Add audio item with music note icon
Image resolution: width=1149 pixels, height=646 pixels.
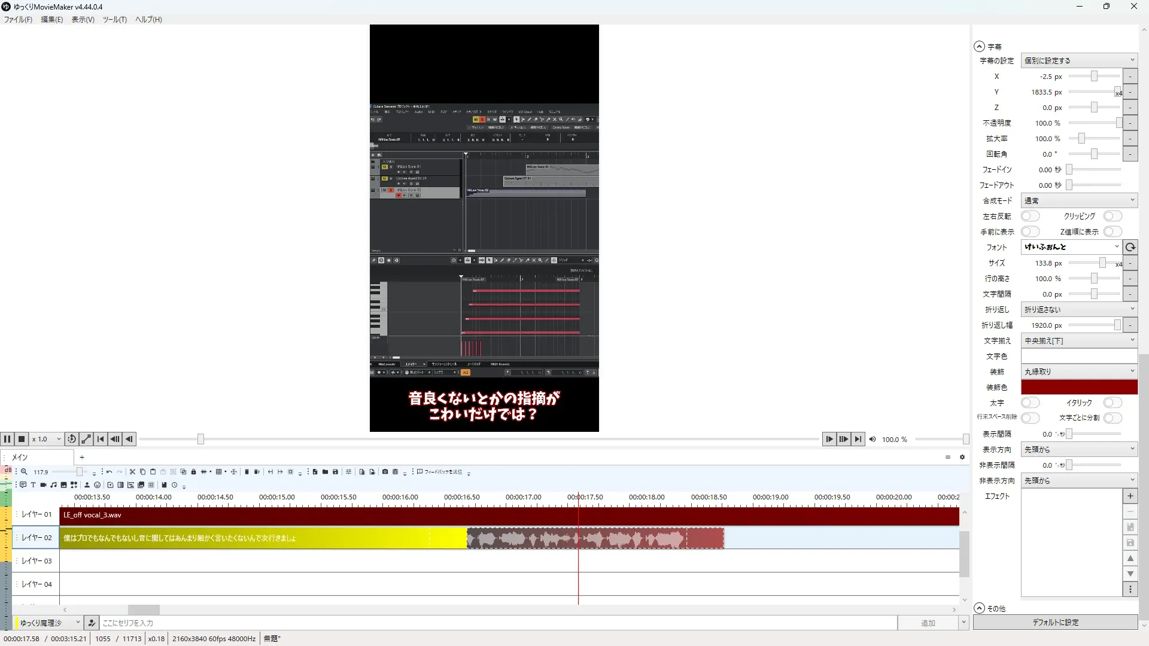tap(53, 485)
